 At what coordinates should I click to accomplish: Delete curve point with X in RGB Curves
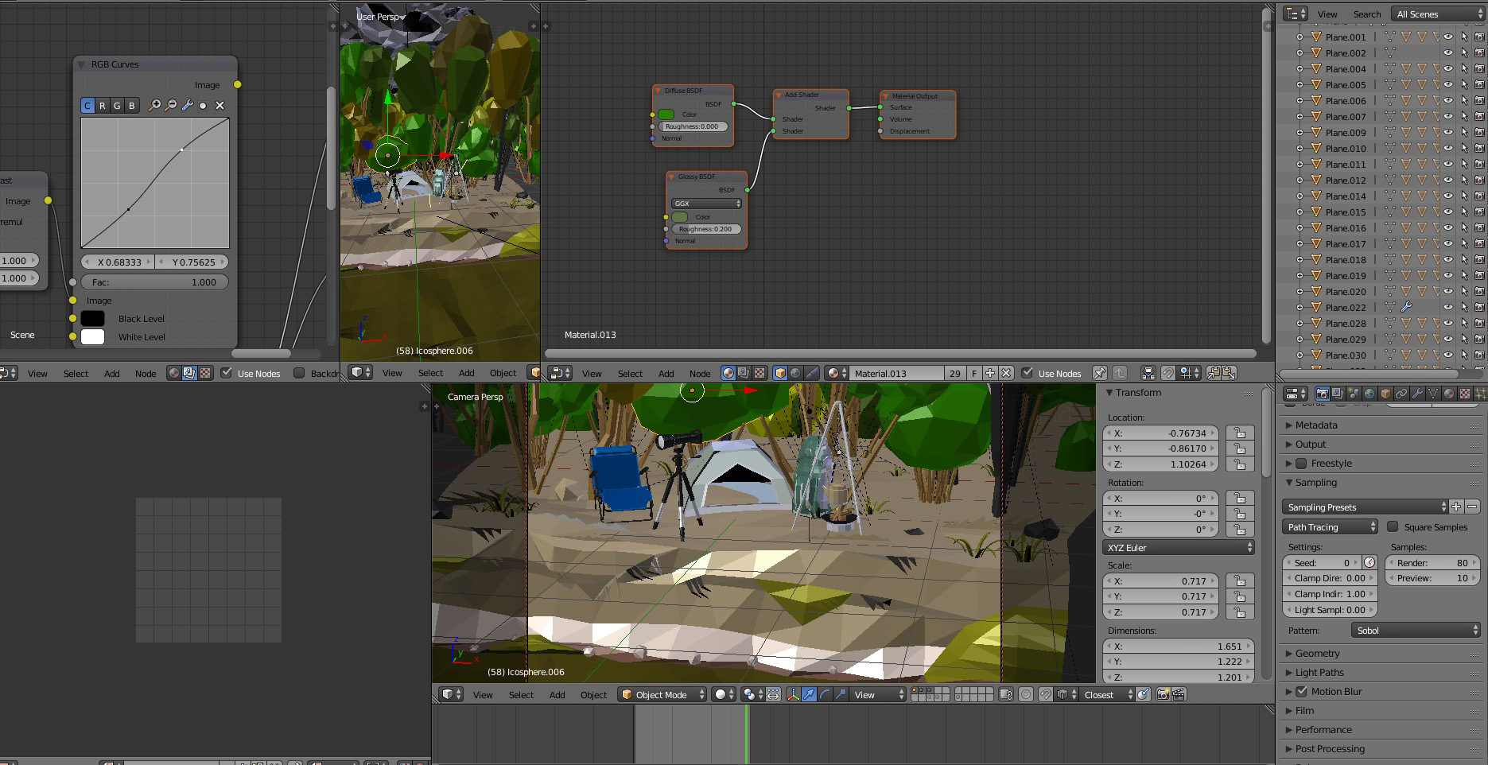(x=220, y=105)
